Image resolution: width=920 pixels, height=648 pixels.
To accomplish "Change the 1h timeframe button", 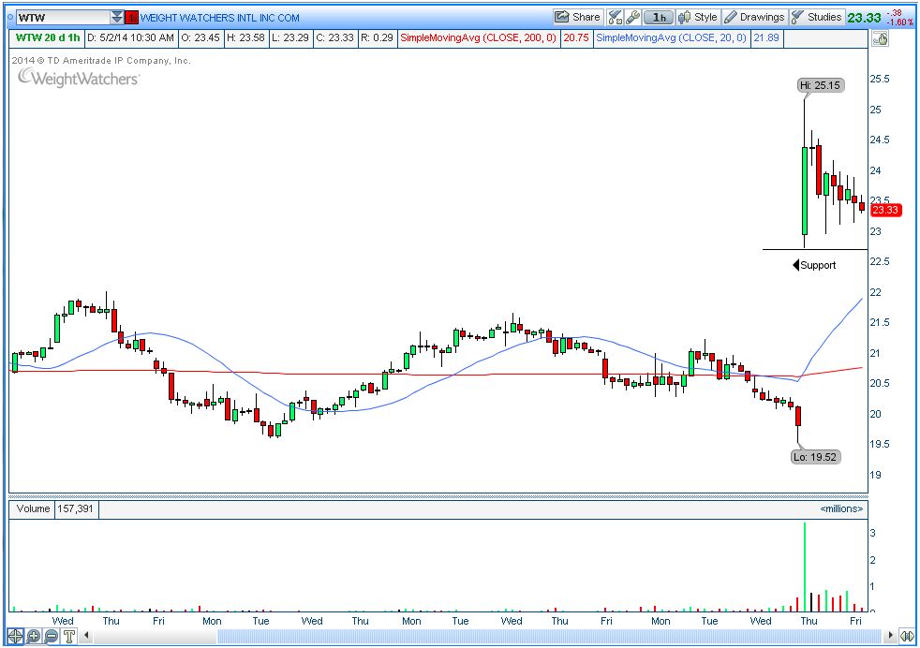I will click(x=659, y=18).
